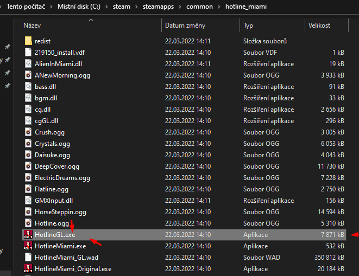Select file name HotlineMiami_GL.wad
359x276 pixels.
pos(66,258)
